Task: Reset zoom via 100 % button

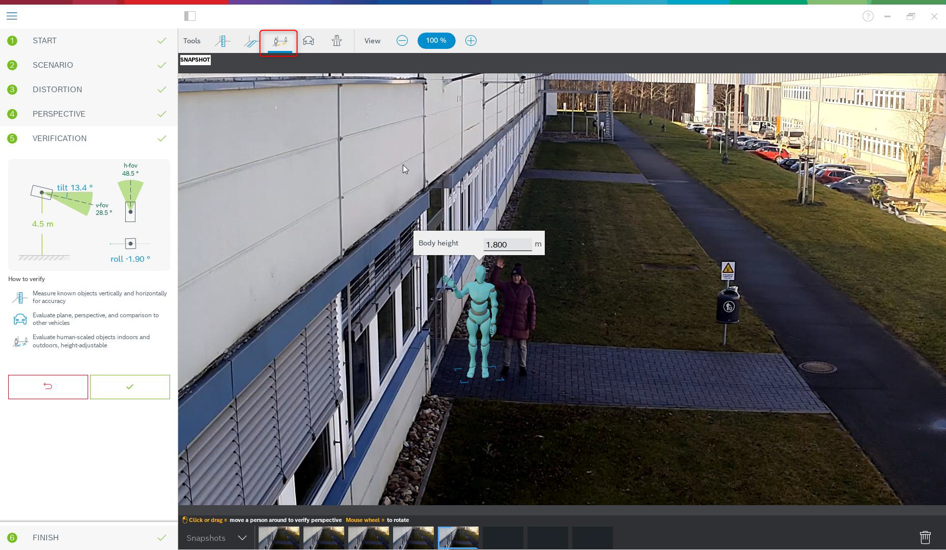Action: (x=436, y=41)
